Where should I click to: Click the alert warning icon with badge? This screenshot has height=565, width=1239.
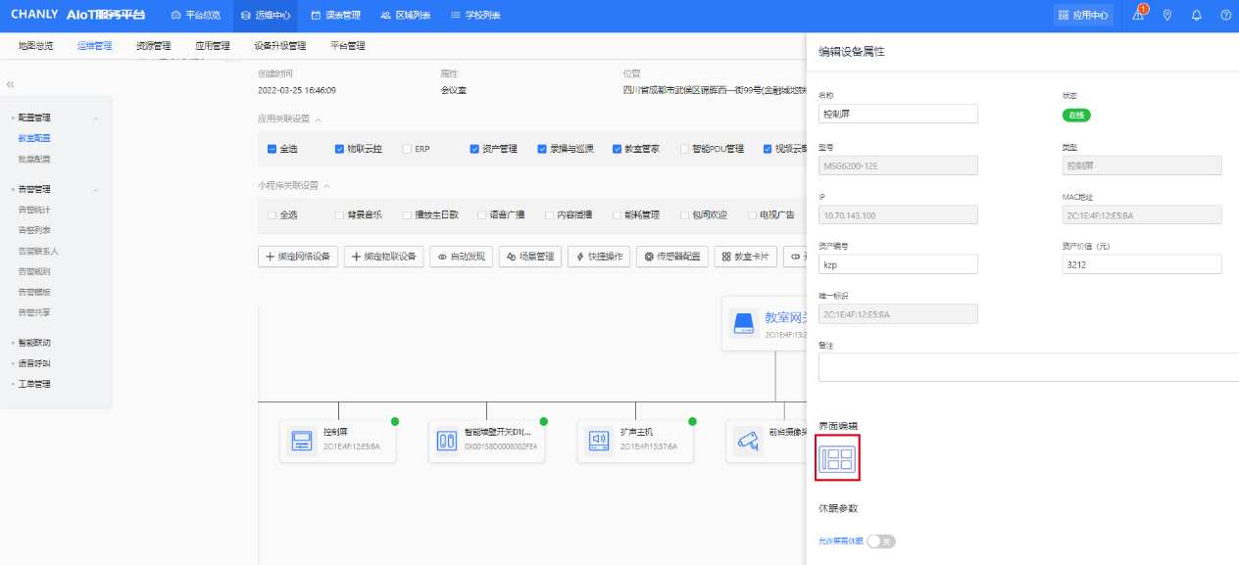pyautogui.click(x=1138, y=15)
